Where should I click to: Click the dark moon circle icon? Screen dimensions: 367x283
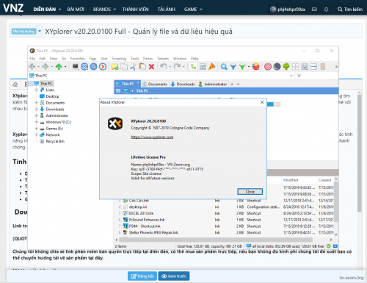pos(277,66)
